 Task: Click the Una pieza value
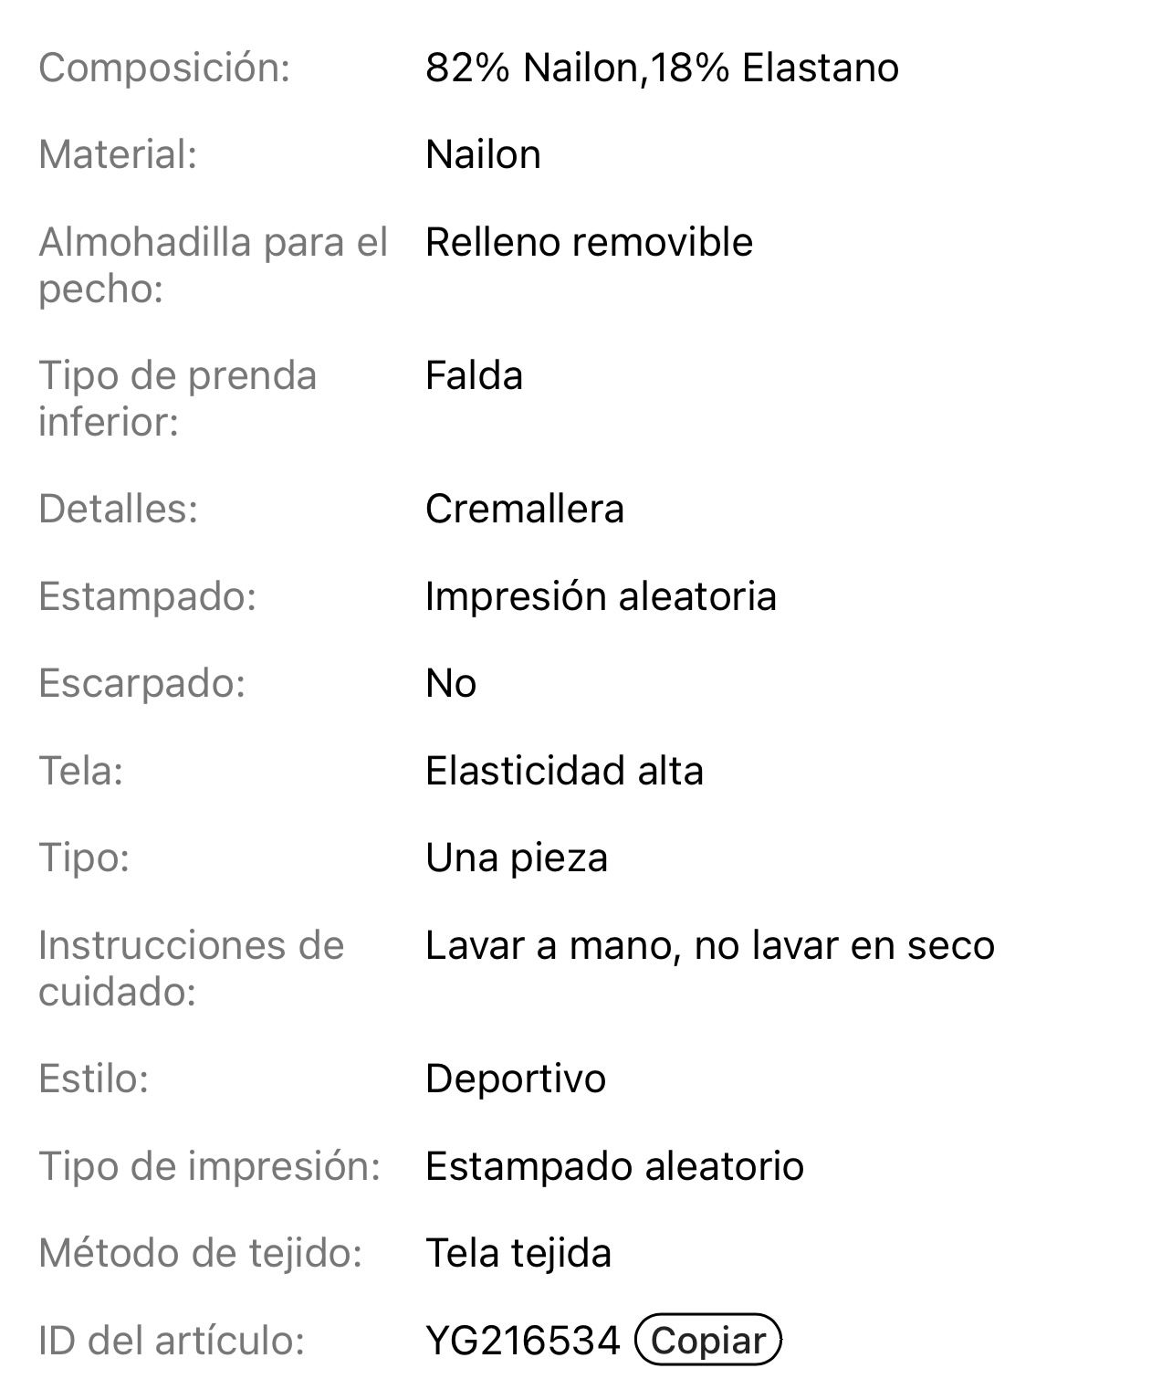516,858
